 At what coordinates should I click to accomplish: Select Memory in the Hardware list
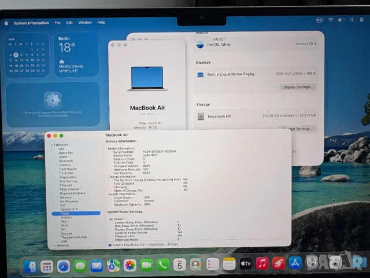(x=65, y=197)
